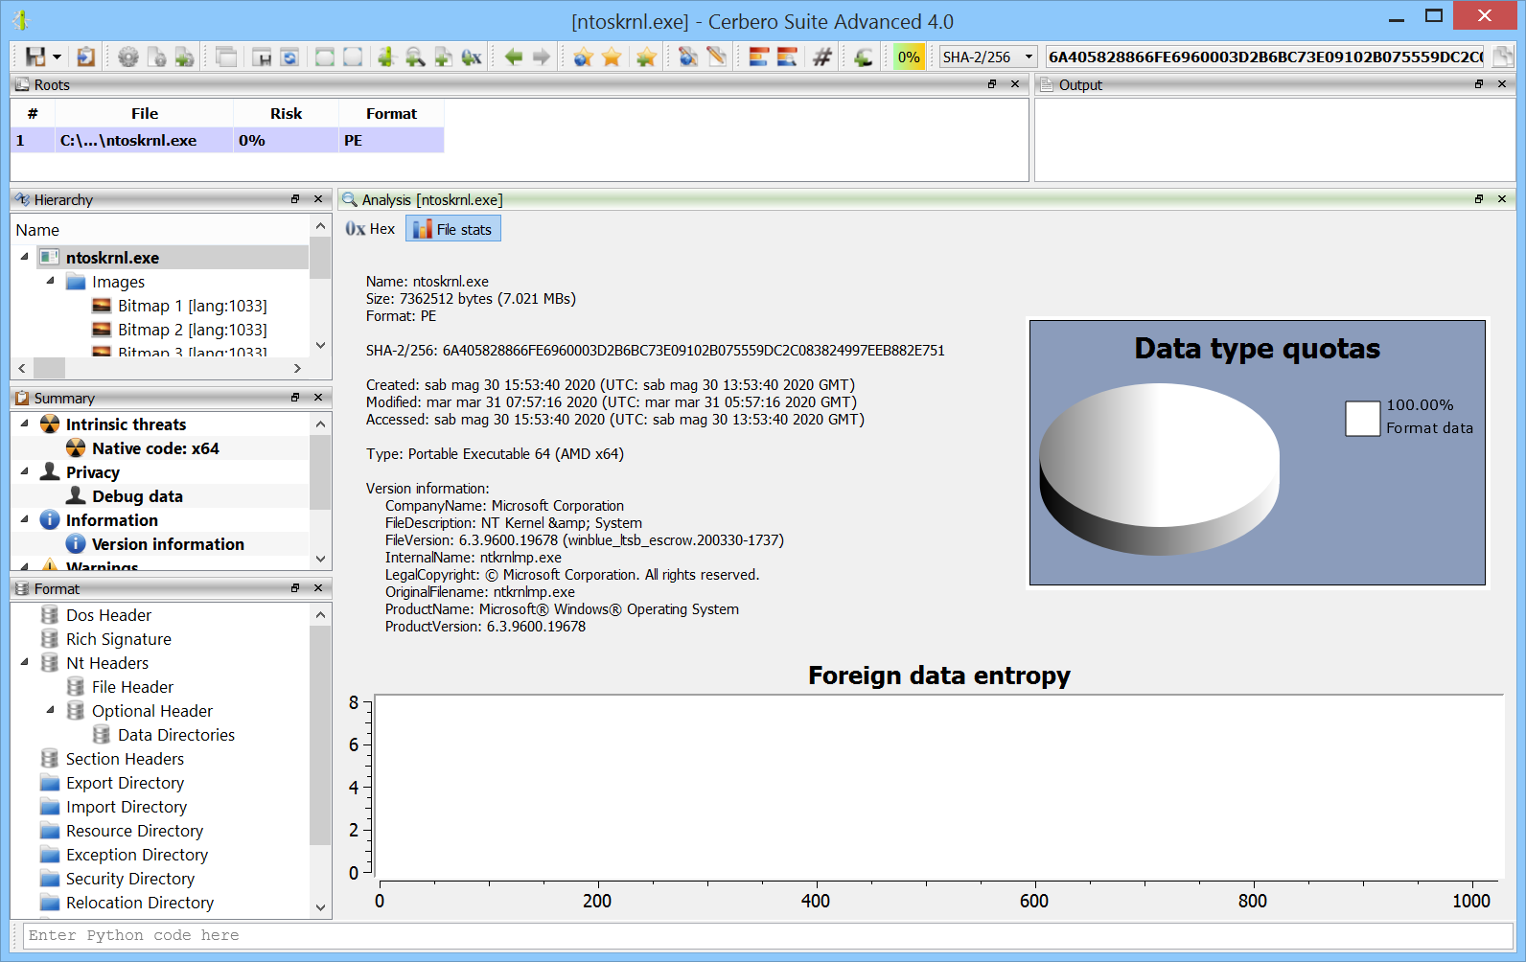Collapse the Optional Header tree node

click(x=50, y=710)
